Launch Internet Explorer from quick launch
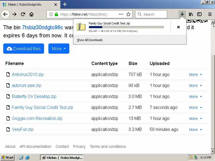This screenshot has height=161, width=215. click(27, 158)
